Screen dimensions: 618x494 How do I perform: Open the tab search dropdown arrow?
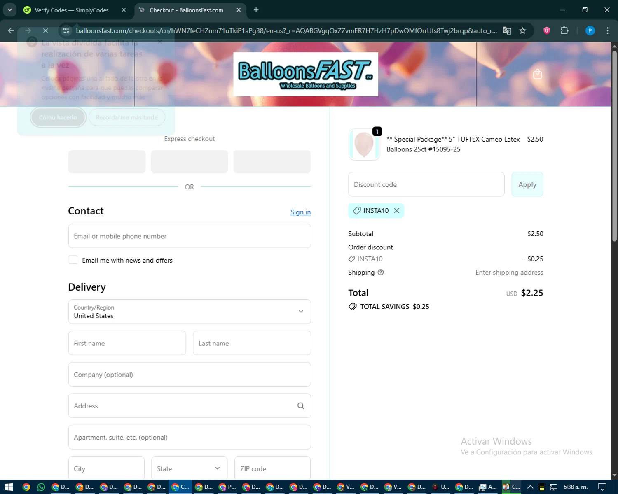[9, 10]
